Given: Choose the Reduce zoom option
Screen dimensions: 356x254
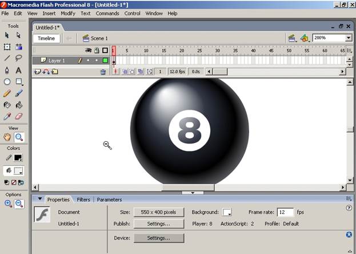Looking at the screenshot, I should point(19,204).
